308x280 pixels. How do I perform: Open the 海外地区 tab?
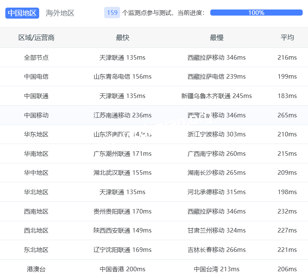point(60,13)
